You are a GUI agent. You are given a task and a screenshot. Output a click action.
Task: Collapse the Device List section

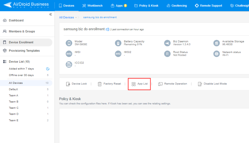[5, 62]
